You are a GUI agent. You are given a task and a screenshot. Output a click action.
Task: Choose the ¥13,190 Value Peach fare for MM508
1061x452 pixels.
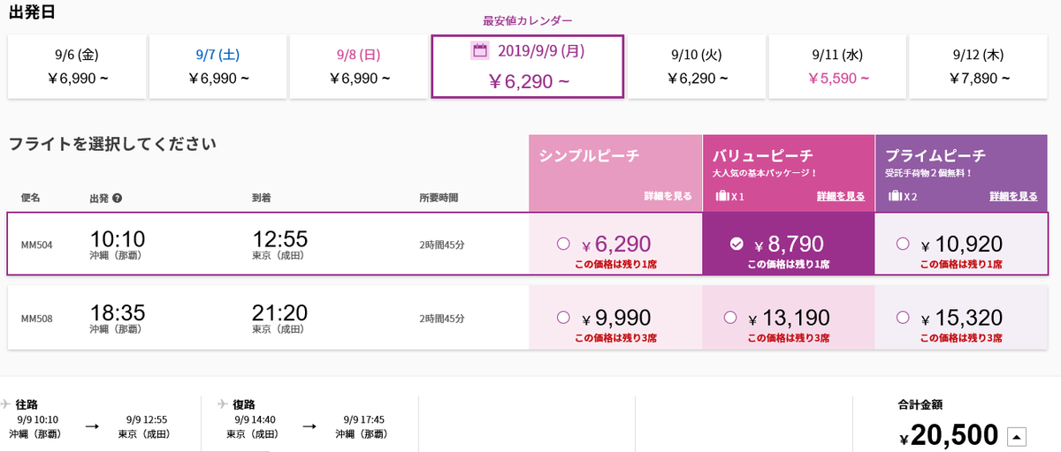(x=729, y=317)
